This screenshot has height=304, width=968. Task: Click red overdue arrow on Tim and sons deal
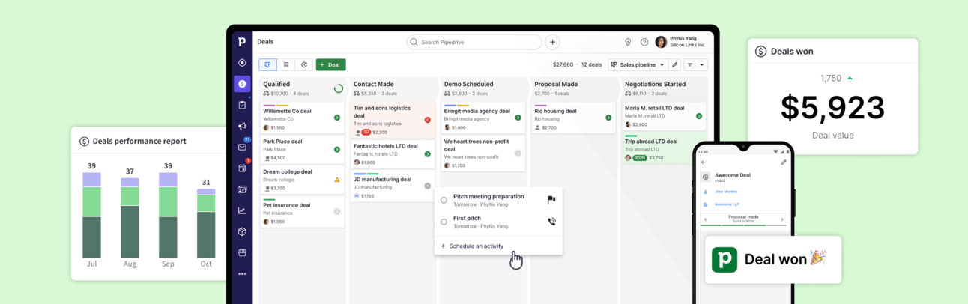pos(428,120)
